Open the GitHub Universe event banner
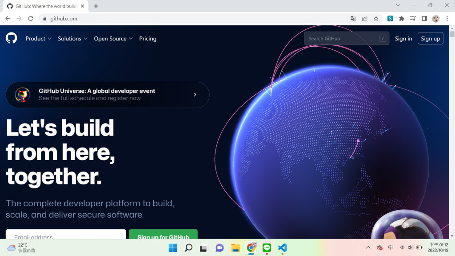This screenshot has height=256, width=455. (108, 95)
